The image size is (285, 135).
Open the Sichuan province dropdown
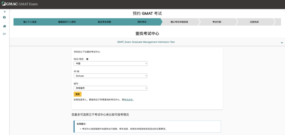point(110,76)
